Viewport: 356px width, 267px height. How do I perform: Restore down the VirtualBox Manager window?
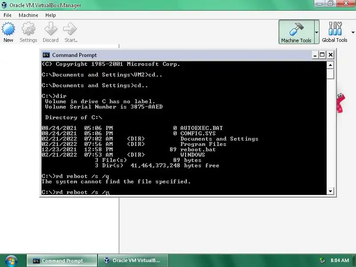[331, 4]
